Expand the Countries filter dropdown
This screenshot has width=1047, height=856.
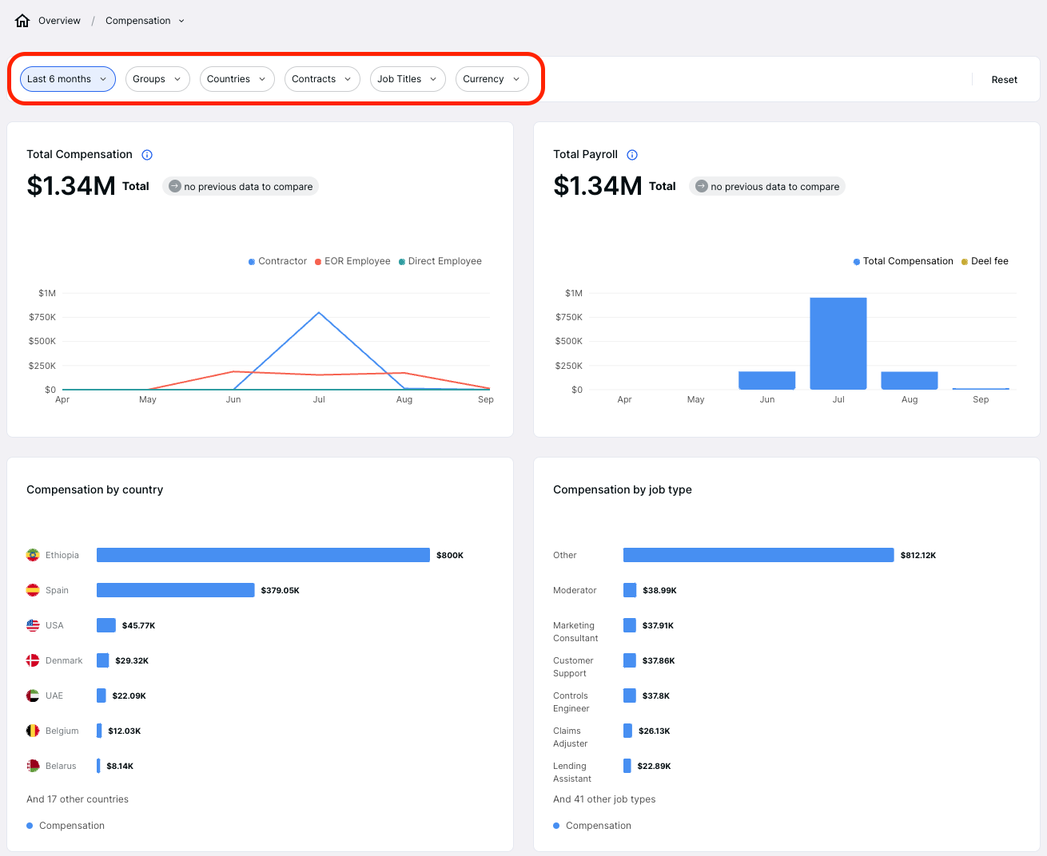237,79
